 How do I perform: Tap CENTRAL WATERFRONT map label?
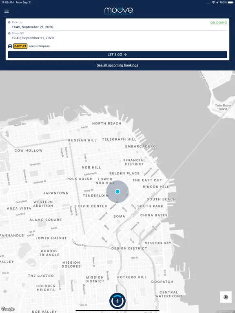click(169, 294)
